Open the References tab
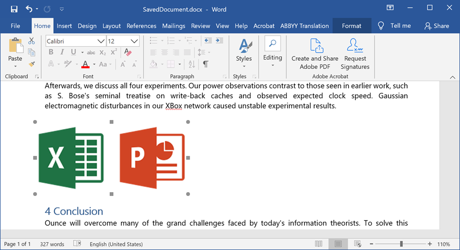Viewport: 460px width, 250px height. click(141, 26)
